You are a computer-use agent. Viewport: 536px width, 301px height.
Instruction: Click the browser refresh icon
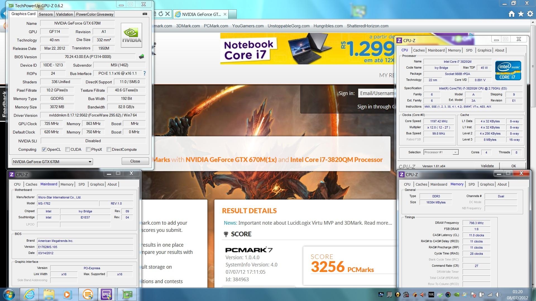pyautogui.click(x=161, y=14)
